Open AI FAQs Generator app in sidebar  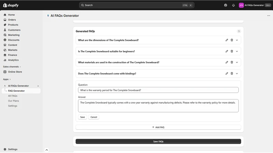[18, 86]
